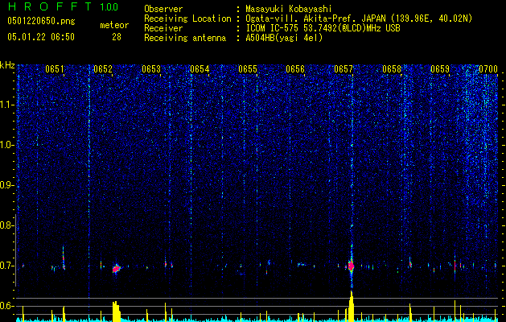The image size is (506, 322).
Task: Click the version number 1.0.0
Action: pos(109,7)
